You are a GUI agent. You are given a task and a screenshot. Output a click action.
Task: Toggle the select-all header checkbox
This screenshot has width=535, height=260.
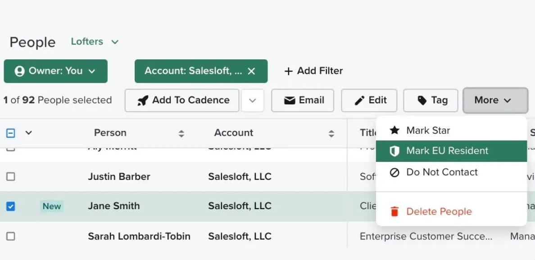[x=11, y=133]
